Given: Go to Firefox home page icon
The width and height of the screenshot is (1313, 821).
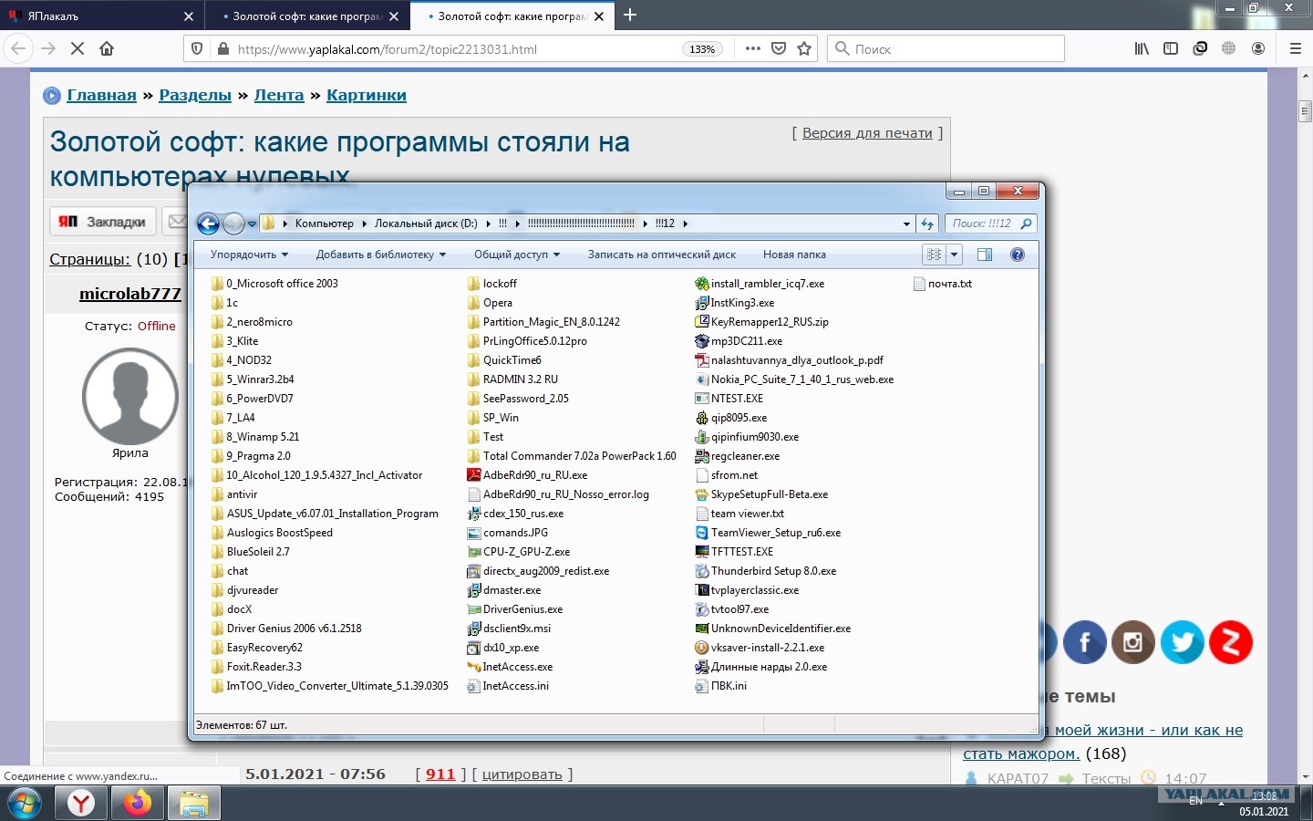Looking at the screenshot, I should tap(107, 49).
